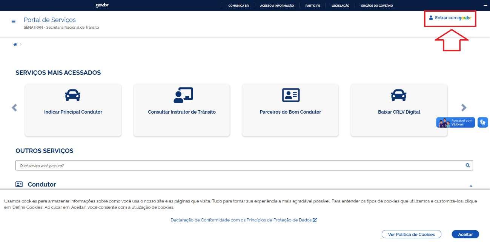Click the right carousel arrow
The width and height of the screenshot is (490, 244).
(x=463, y=107)
